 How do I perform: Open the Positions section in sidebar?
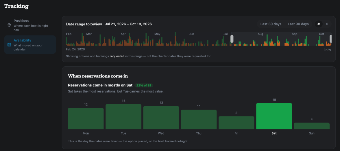pyautogui.click(x=30, y=25)
